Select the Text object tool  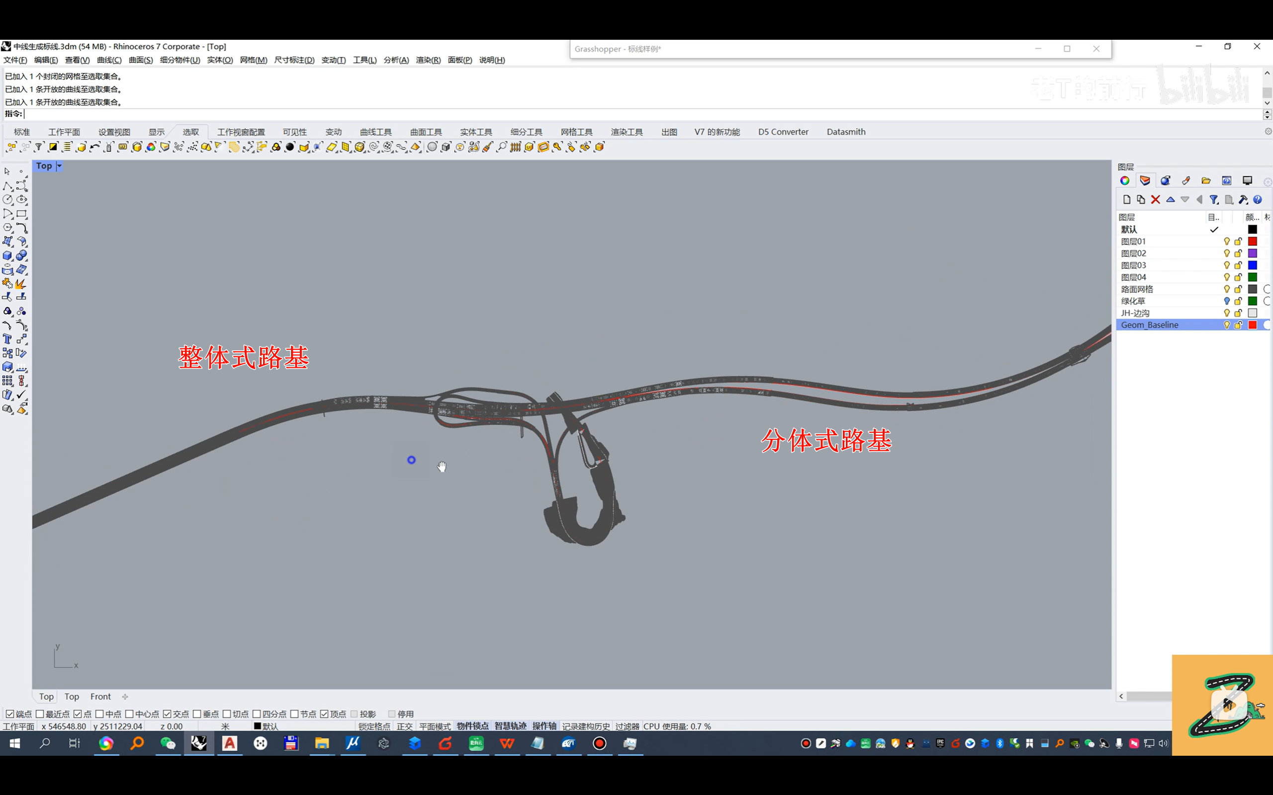(x=7, y=339)
